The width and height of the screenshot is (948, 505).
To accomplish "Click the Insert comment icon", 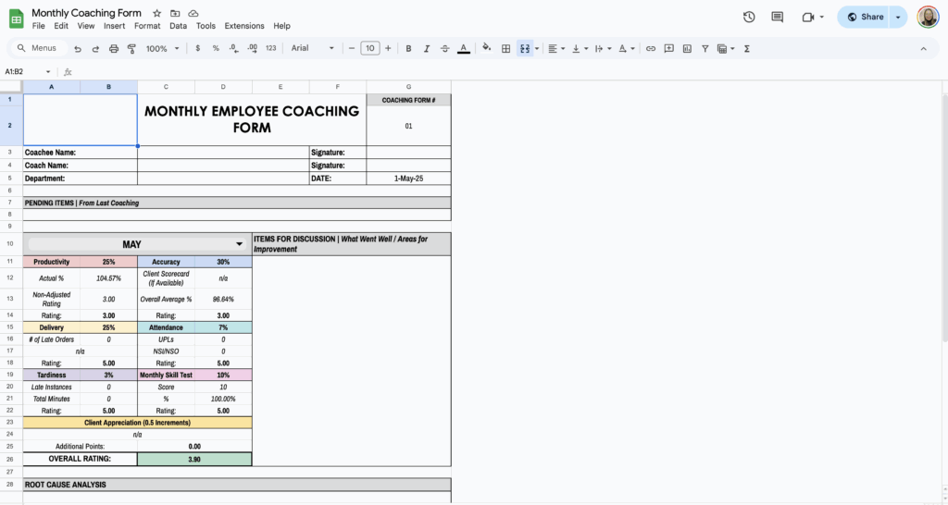I will (x=668, y=49).
